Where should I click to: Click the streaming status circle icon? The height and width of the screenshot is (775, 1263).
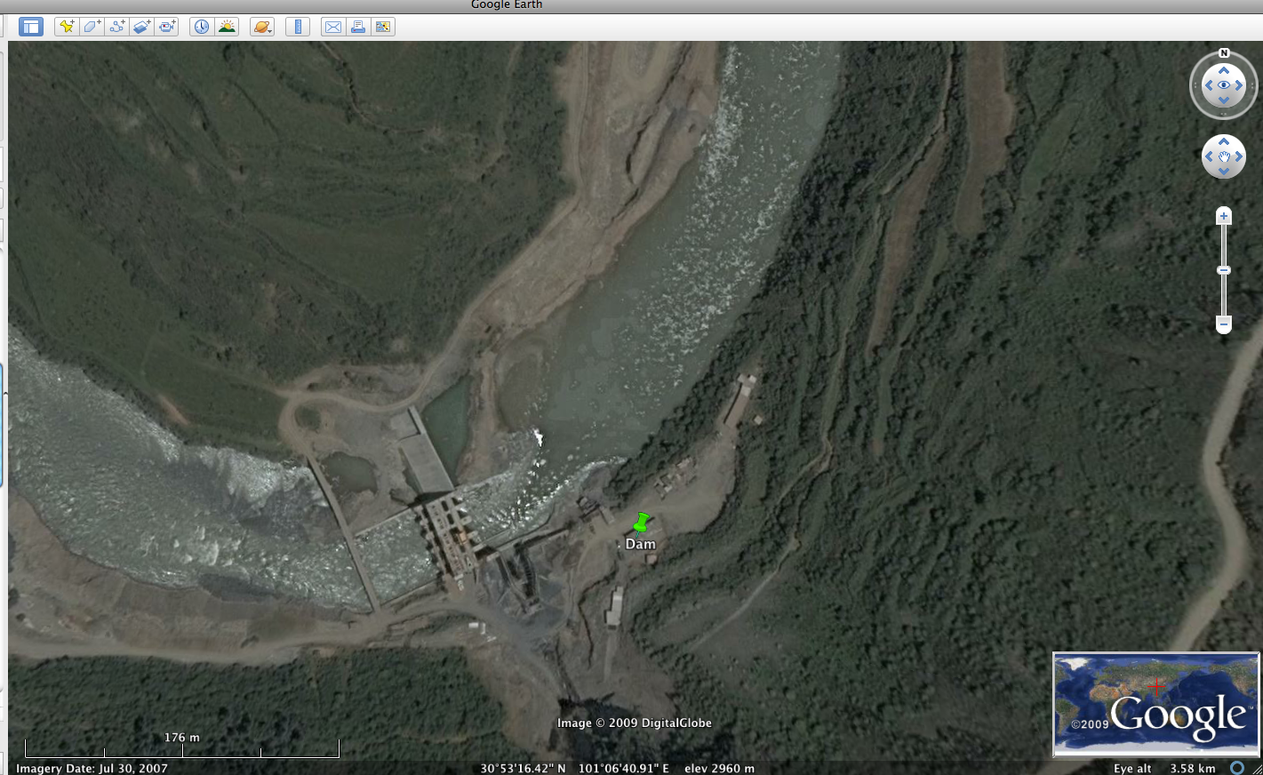(1237, 768)
